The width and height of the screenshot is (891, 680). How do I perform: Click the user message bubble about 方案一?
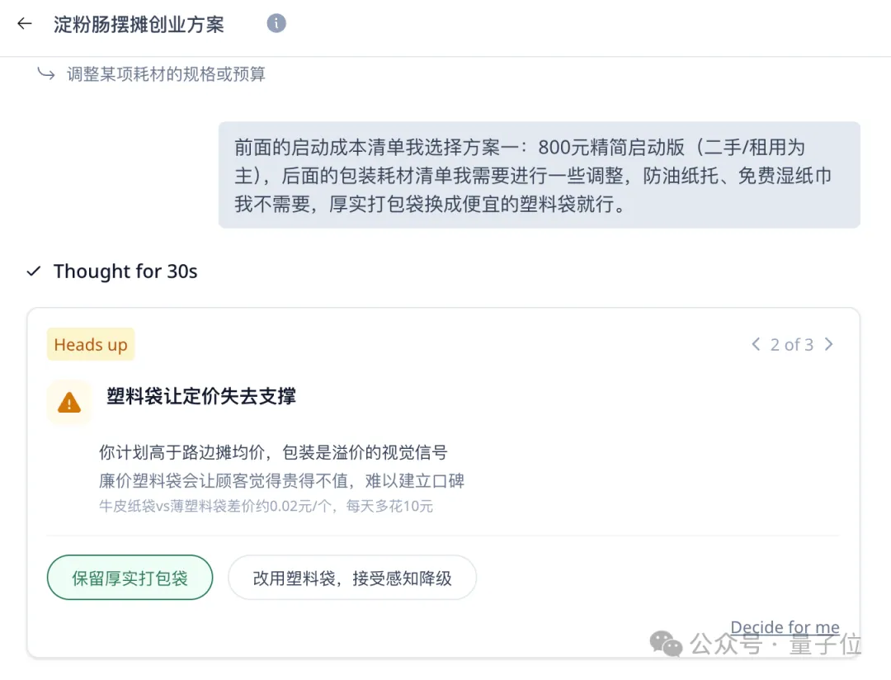click(539, 175)
